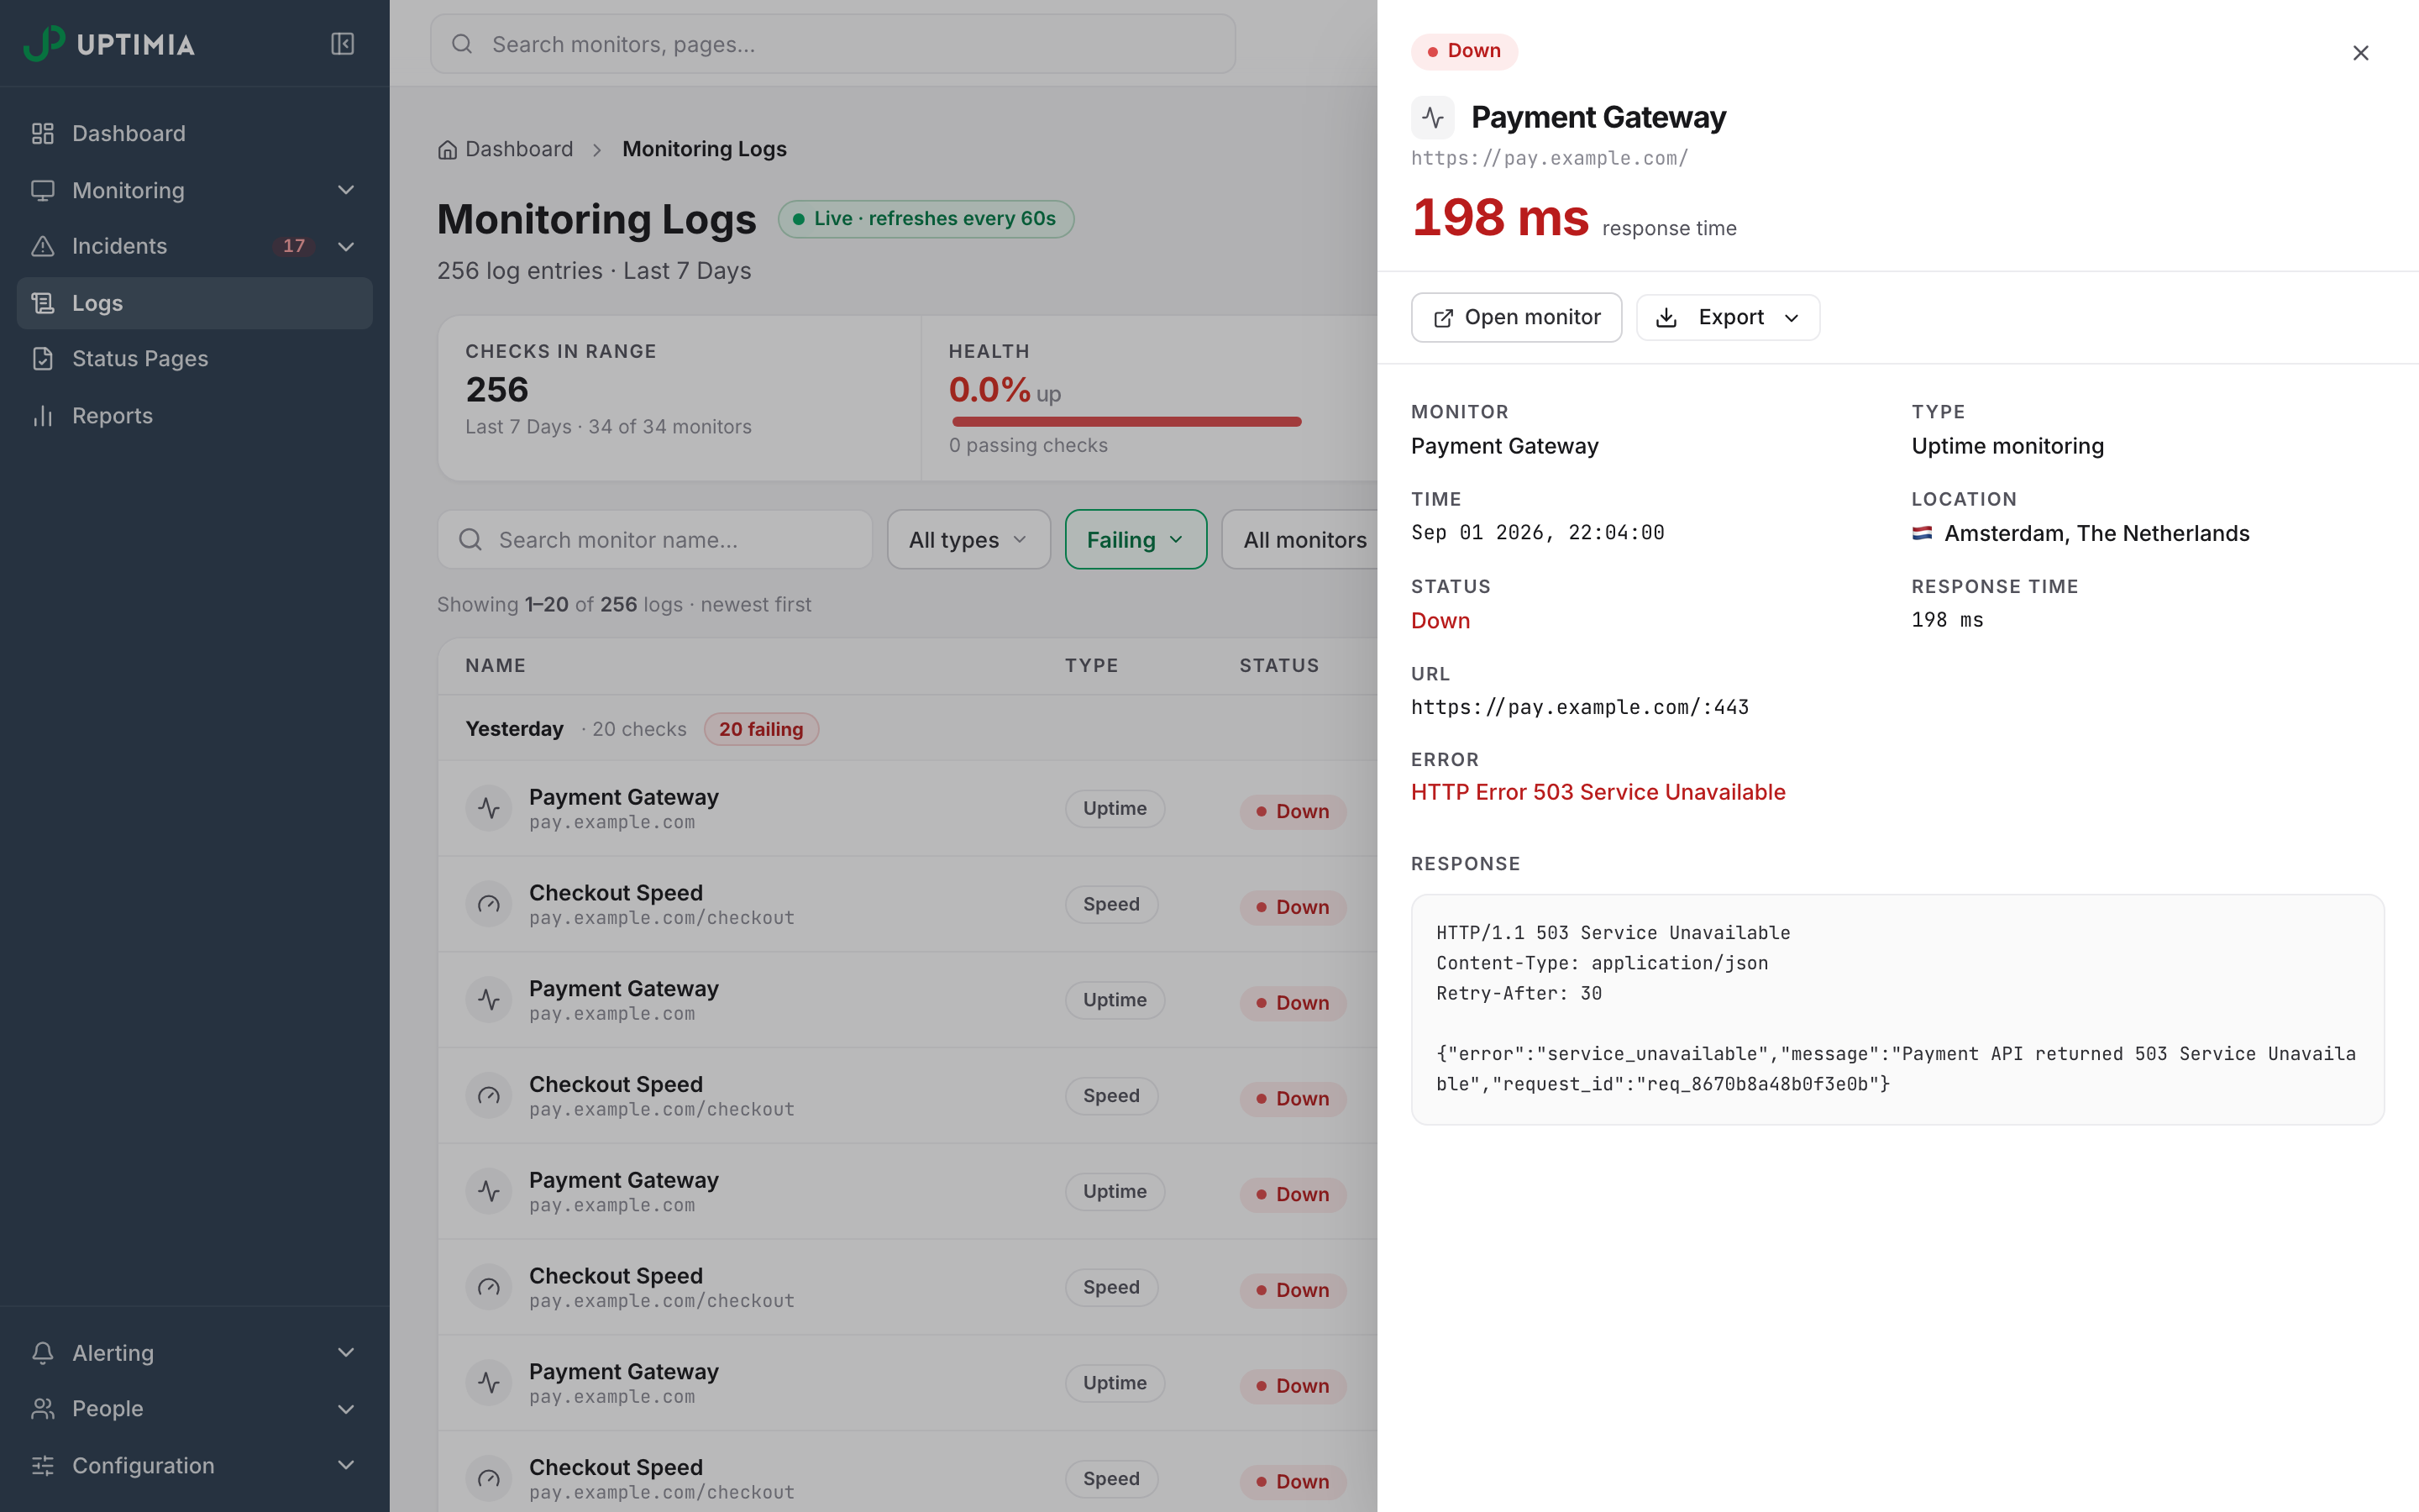Click the TYPE column header
The height and width of the screenshot is (1512, 2419).
coord(1092,666)
